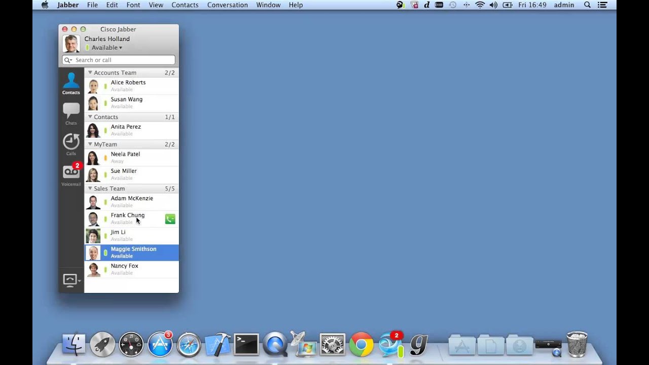Open Spotlight search in menu bar
Screen dimensions: 649x365
tap(587, 5)
